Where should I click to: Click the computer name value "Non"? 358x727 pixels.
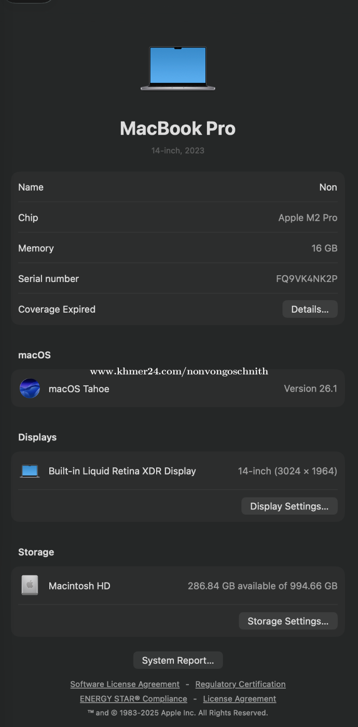click(328, 187)
